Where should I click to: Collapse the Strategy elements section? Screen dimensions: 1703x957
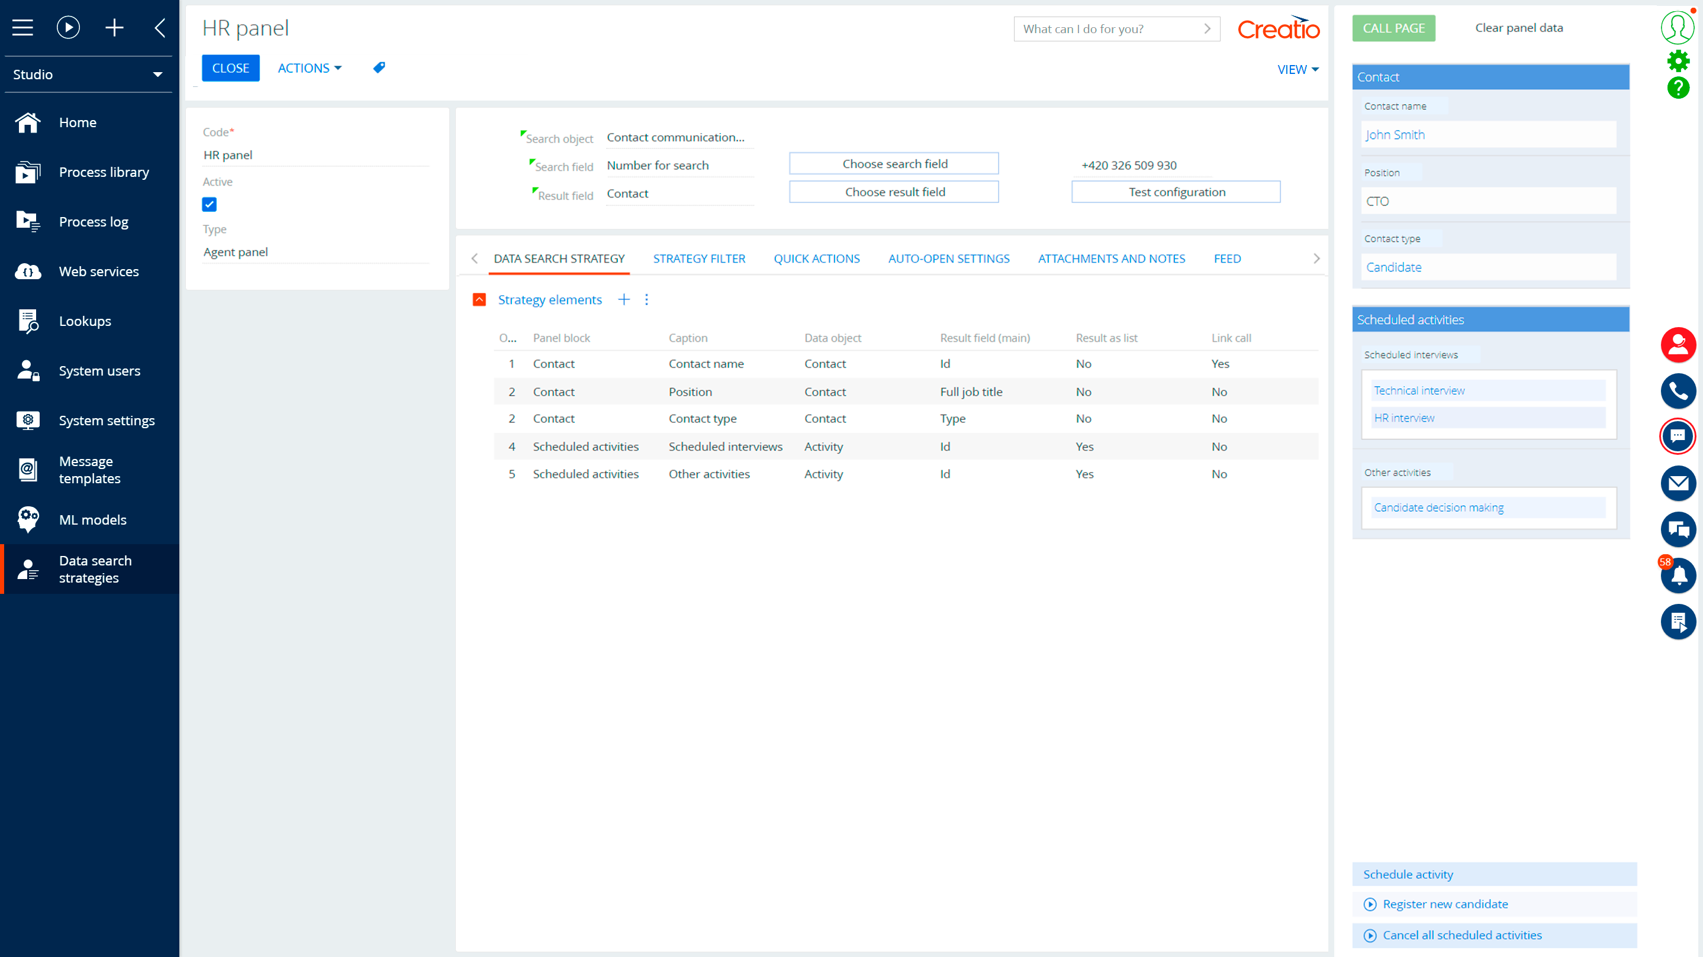479,299
